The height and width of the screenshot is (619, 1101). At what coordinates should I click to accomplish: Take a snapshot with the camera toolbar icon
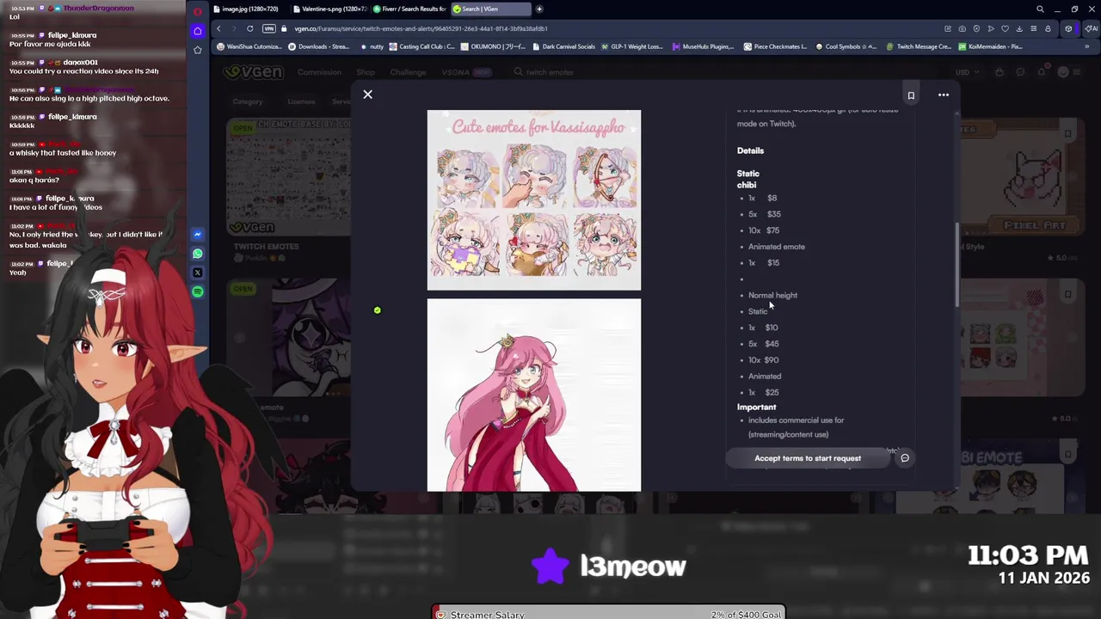(962, 28)
